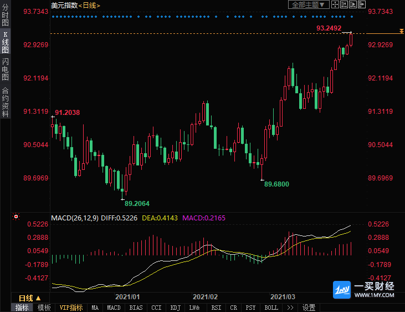Click the 美元指数<日线> chart title

(x=75, y=5)
